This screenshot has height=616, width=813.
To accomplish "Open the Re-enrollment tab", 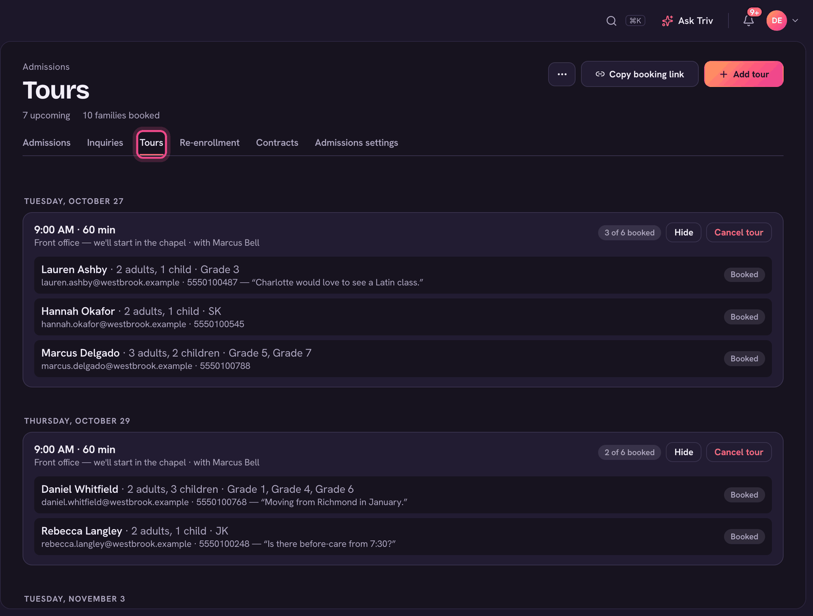I will click(209, 143).
